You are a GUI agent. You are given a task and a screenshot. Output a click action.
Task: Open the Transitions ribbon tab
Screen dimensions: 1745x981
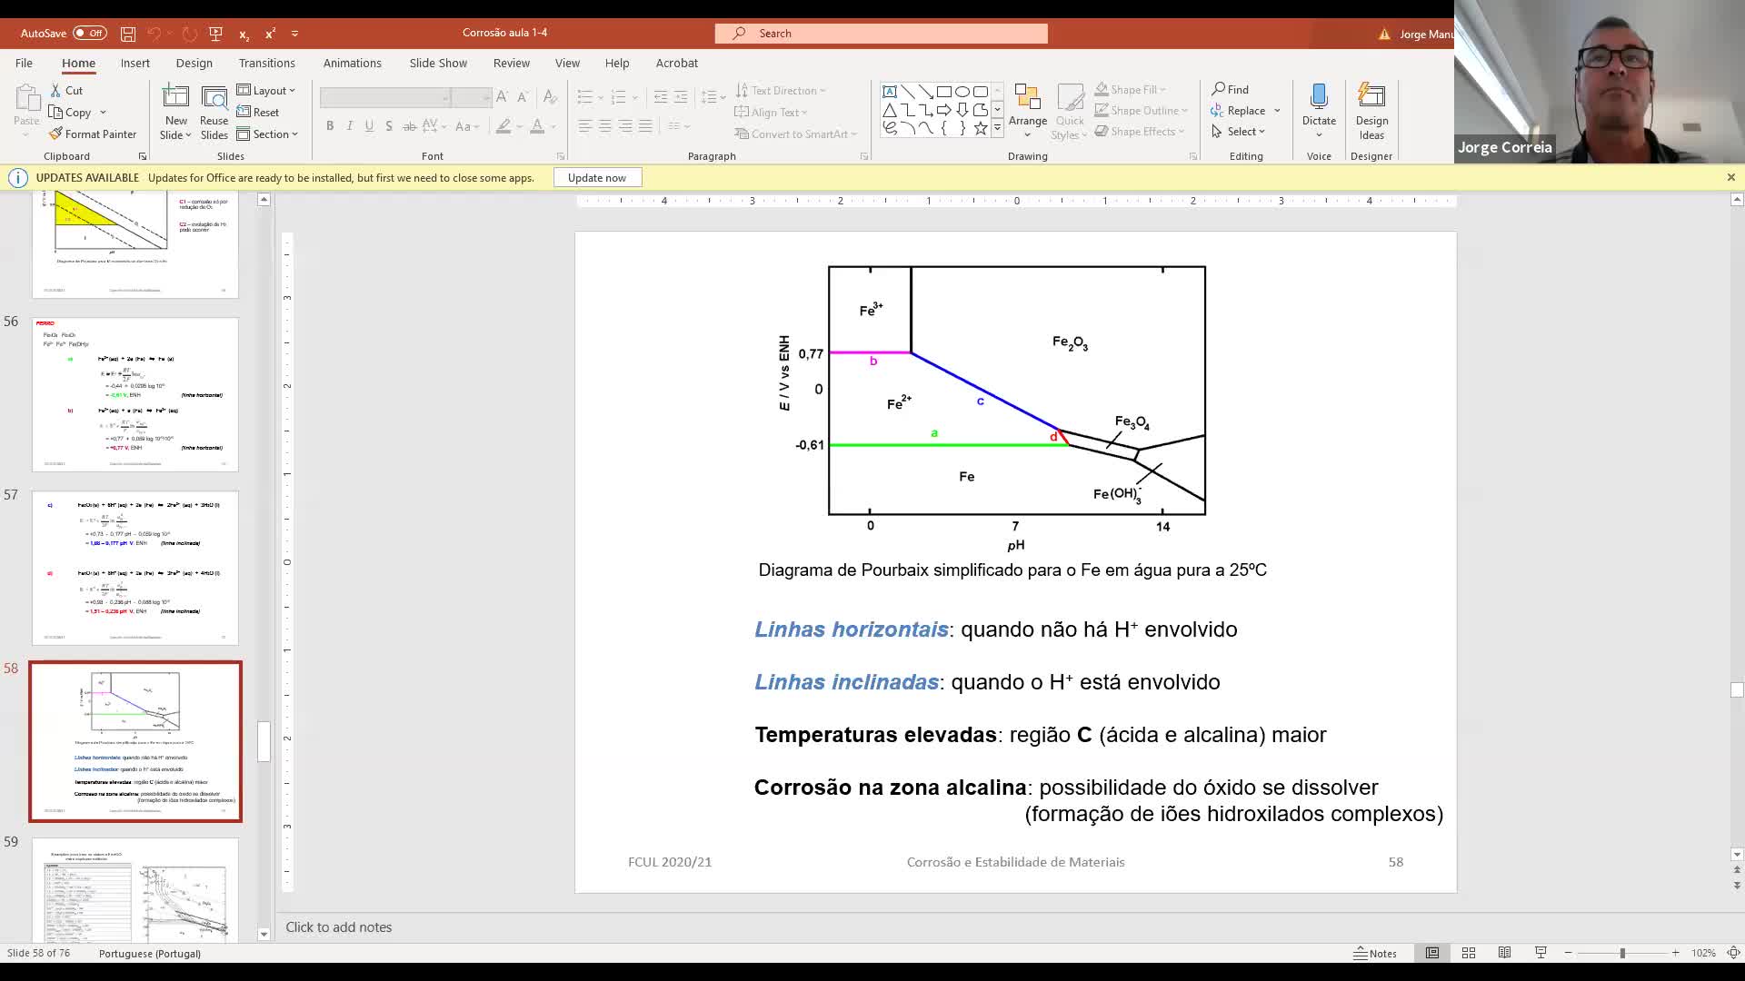[x=266, y=63]
